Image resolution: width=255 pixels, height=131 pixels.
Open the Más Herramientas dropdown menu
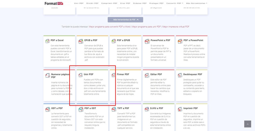[196, 3]
